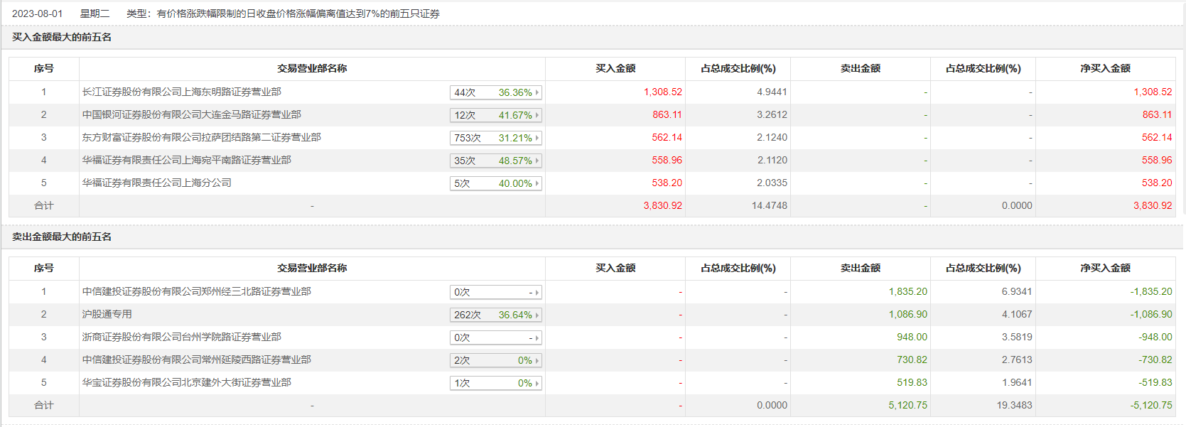
Task: Open 浙商证券台州学院路证券营业部
Action: (181, 337)
